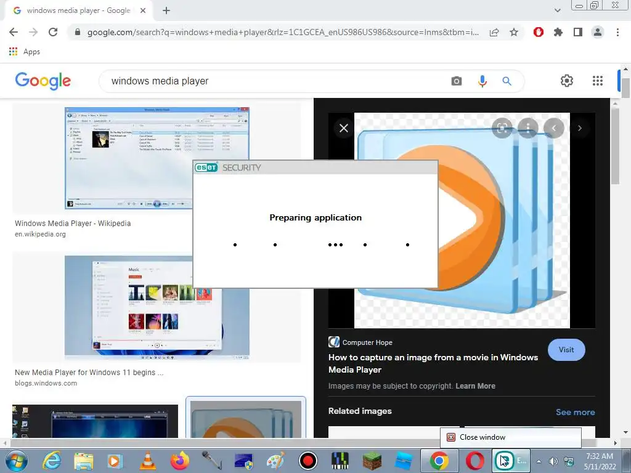The width and height of the screenshot is (631, 473).
Task: Click the forward navigation arrow
Action: (x=33, y=32)
